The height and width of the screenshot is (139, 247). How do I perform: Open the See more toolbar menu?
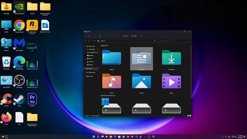point(142,36)
